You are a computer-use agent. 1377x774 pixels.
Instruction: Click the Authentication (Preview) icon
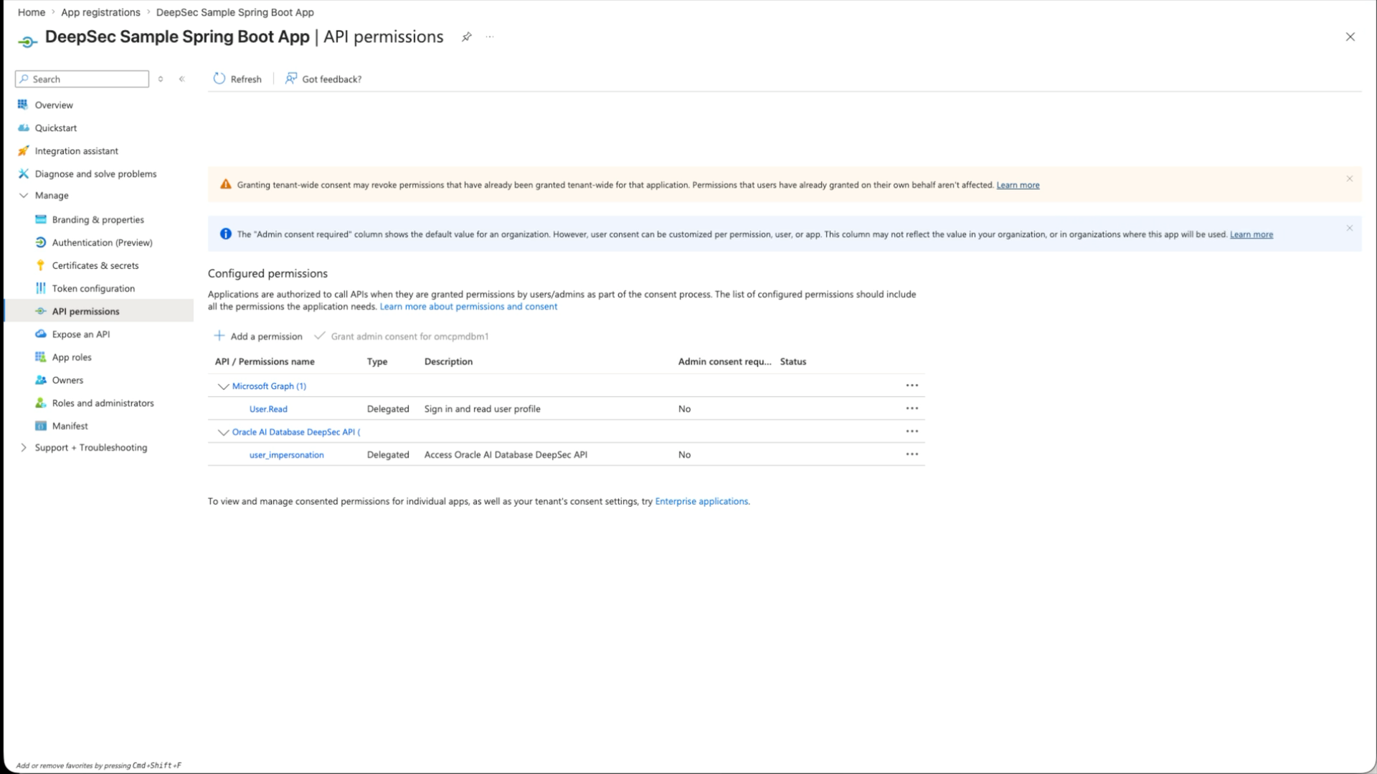click(x=40, y=242)
